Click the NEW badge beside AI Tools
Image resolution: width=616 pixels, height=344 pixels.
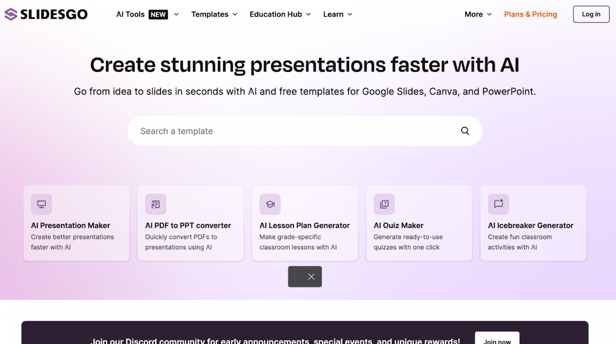(158, 15)
